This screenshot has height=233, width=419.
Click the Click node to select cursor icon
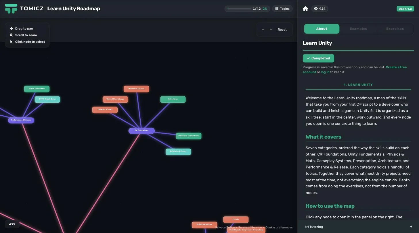(12, 42)
